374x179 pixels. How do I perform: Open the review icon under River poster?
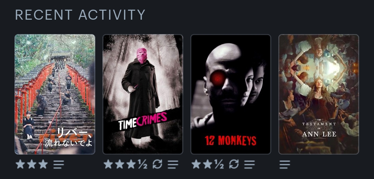coord(59,164)
